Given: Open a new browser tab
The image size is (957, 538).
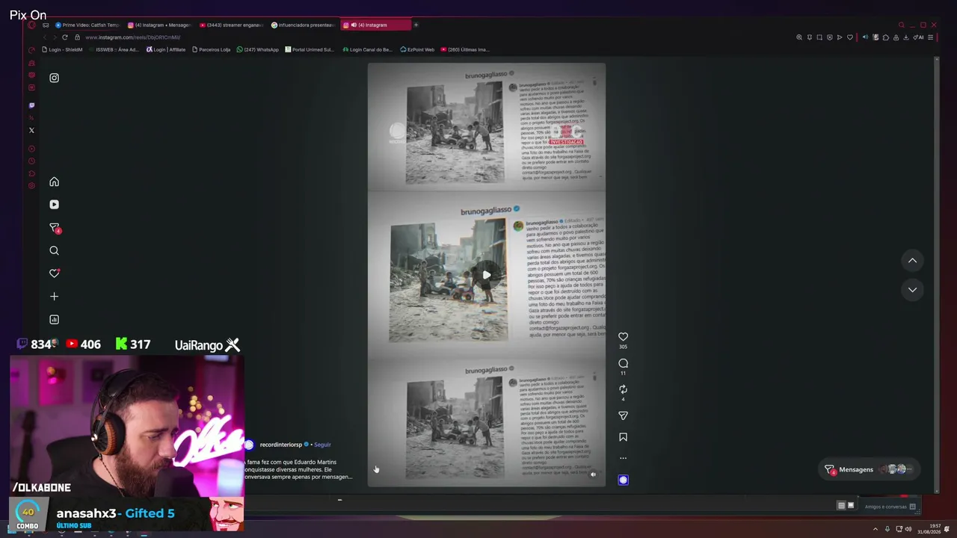Looking at the screenshot, I should [x=416, y=25].
